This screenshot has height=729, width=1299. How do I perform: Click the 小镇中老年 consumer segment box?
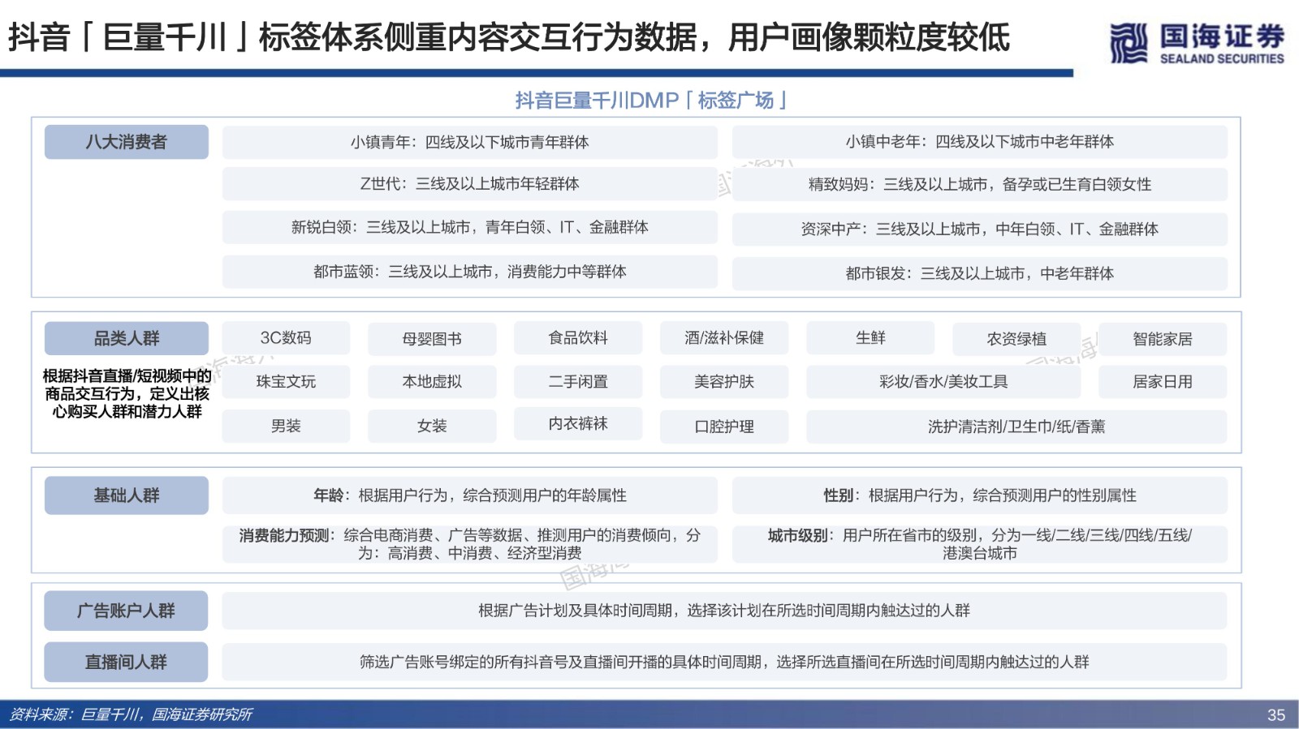point(980,142)
